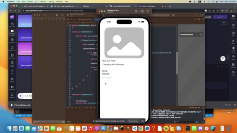Open Text panel in Clipchamp sidebar
This screenshot has height=133, width=237.
click(12, 72)
